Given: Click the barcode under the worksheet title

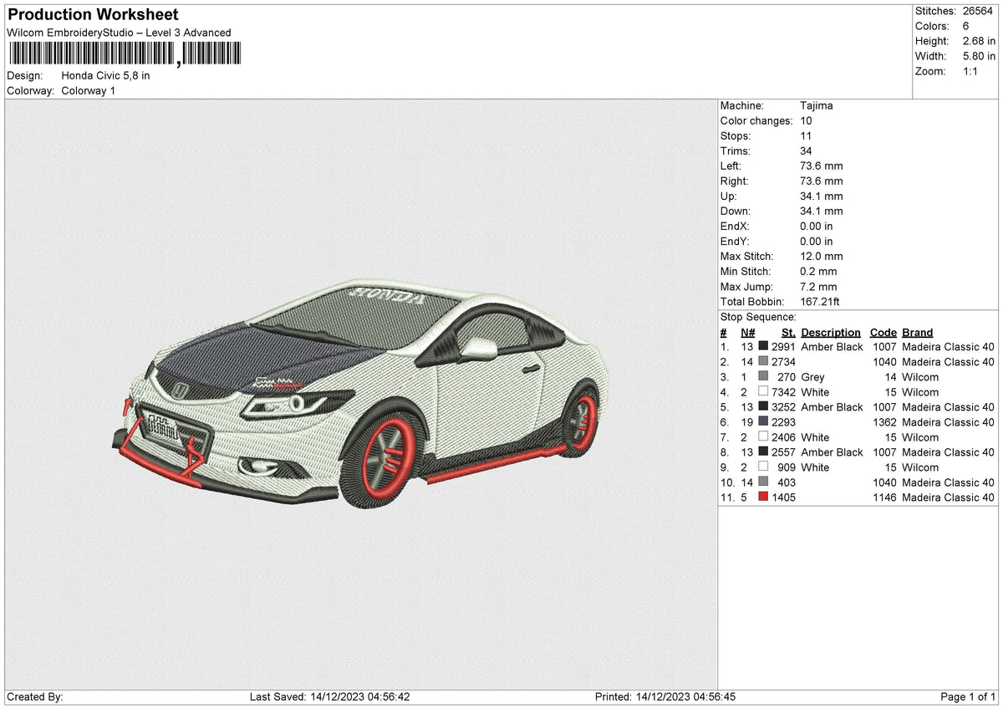Looking at the screenshot, I should (x=125, y=55).
